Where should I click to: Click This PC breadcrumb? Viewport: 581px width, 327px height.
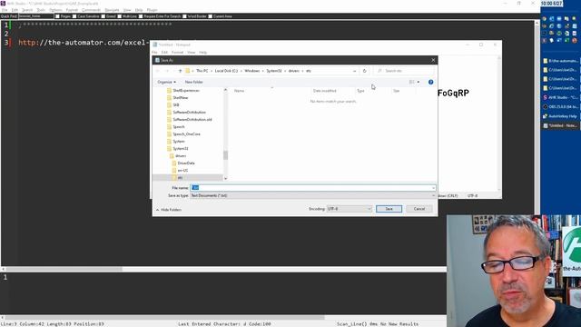pyautogui.click(x=202, y=71)
